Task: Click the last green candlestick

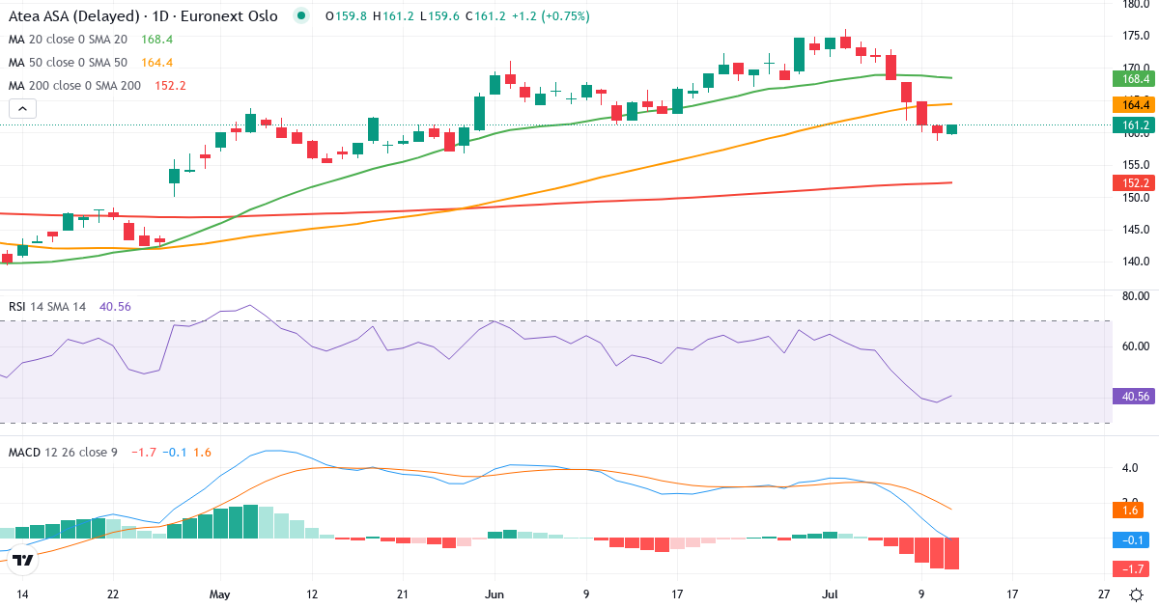Action: coord(952,129)
